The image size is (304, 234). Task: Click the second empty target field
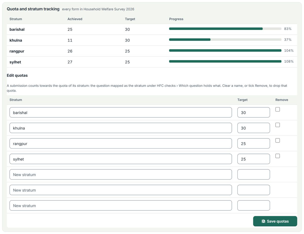click(x=254, y=190)
